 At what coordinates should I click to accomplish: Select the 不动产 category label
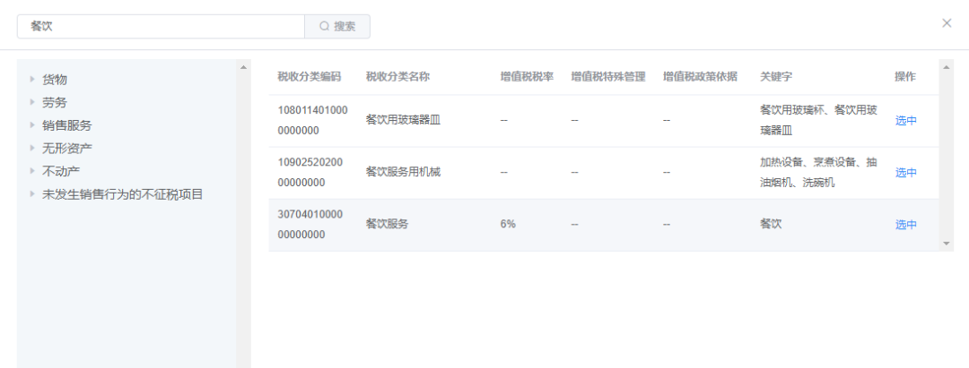coord(61,171)
